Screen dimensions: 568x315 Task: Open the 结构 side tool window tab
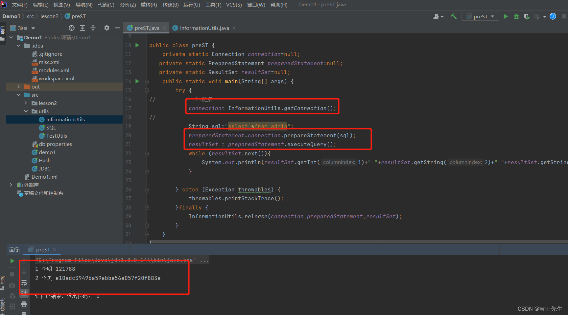click(3, 283)
